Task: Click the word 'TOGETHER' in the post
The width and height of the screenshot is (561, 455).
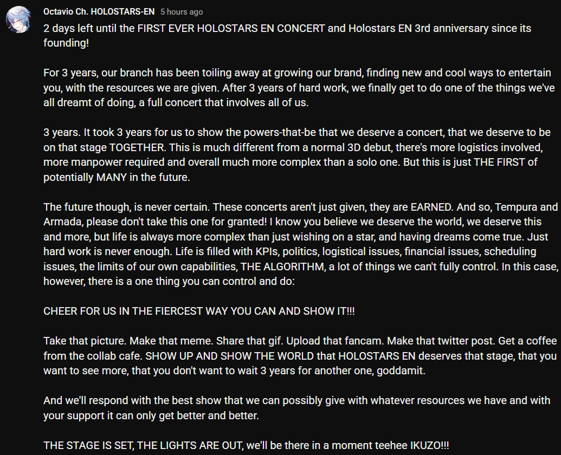Action: pyautogui.click(x=136, y=147)
